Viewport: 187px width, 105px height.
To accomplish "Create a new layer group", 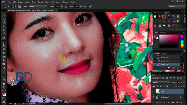I will point(173,102).
